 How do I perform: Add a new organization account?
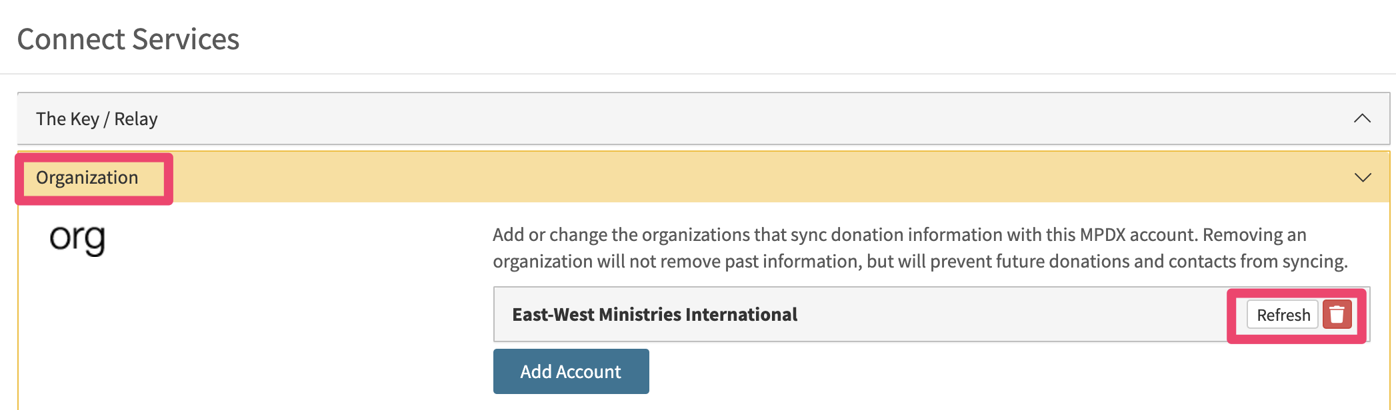pyautogui.click(x=571, y=371)
